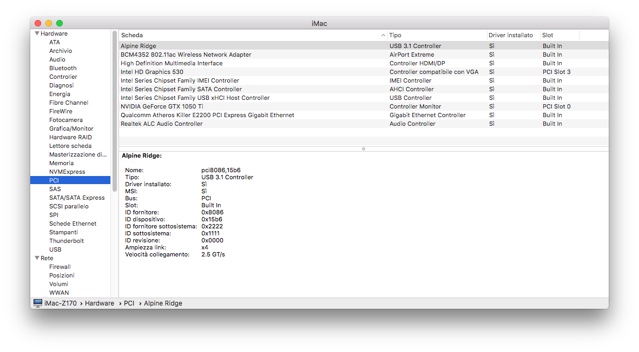This screenshot has height=352, width=639.
Task: Open Firewall under Rete
Action: coord(60,267)
